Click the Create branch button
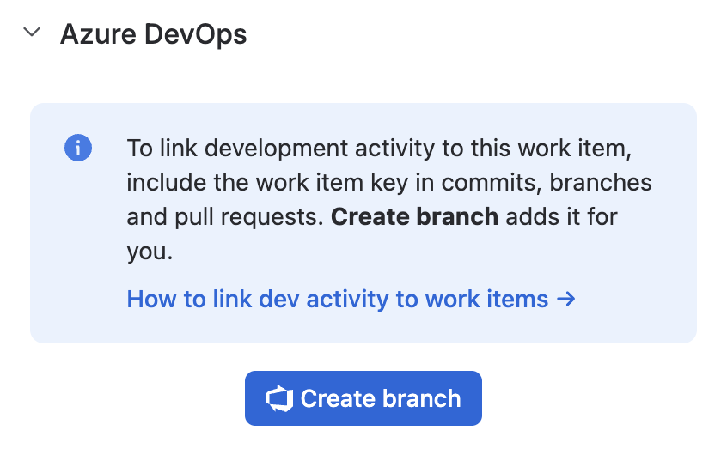 coord(363,398)
